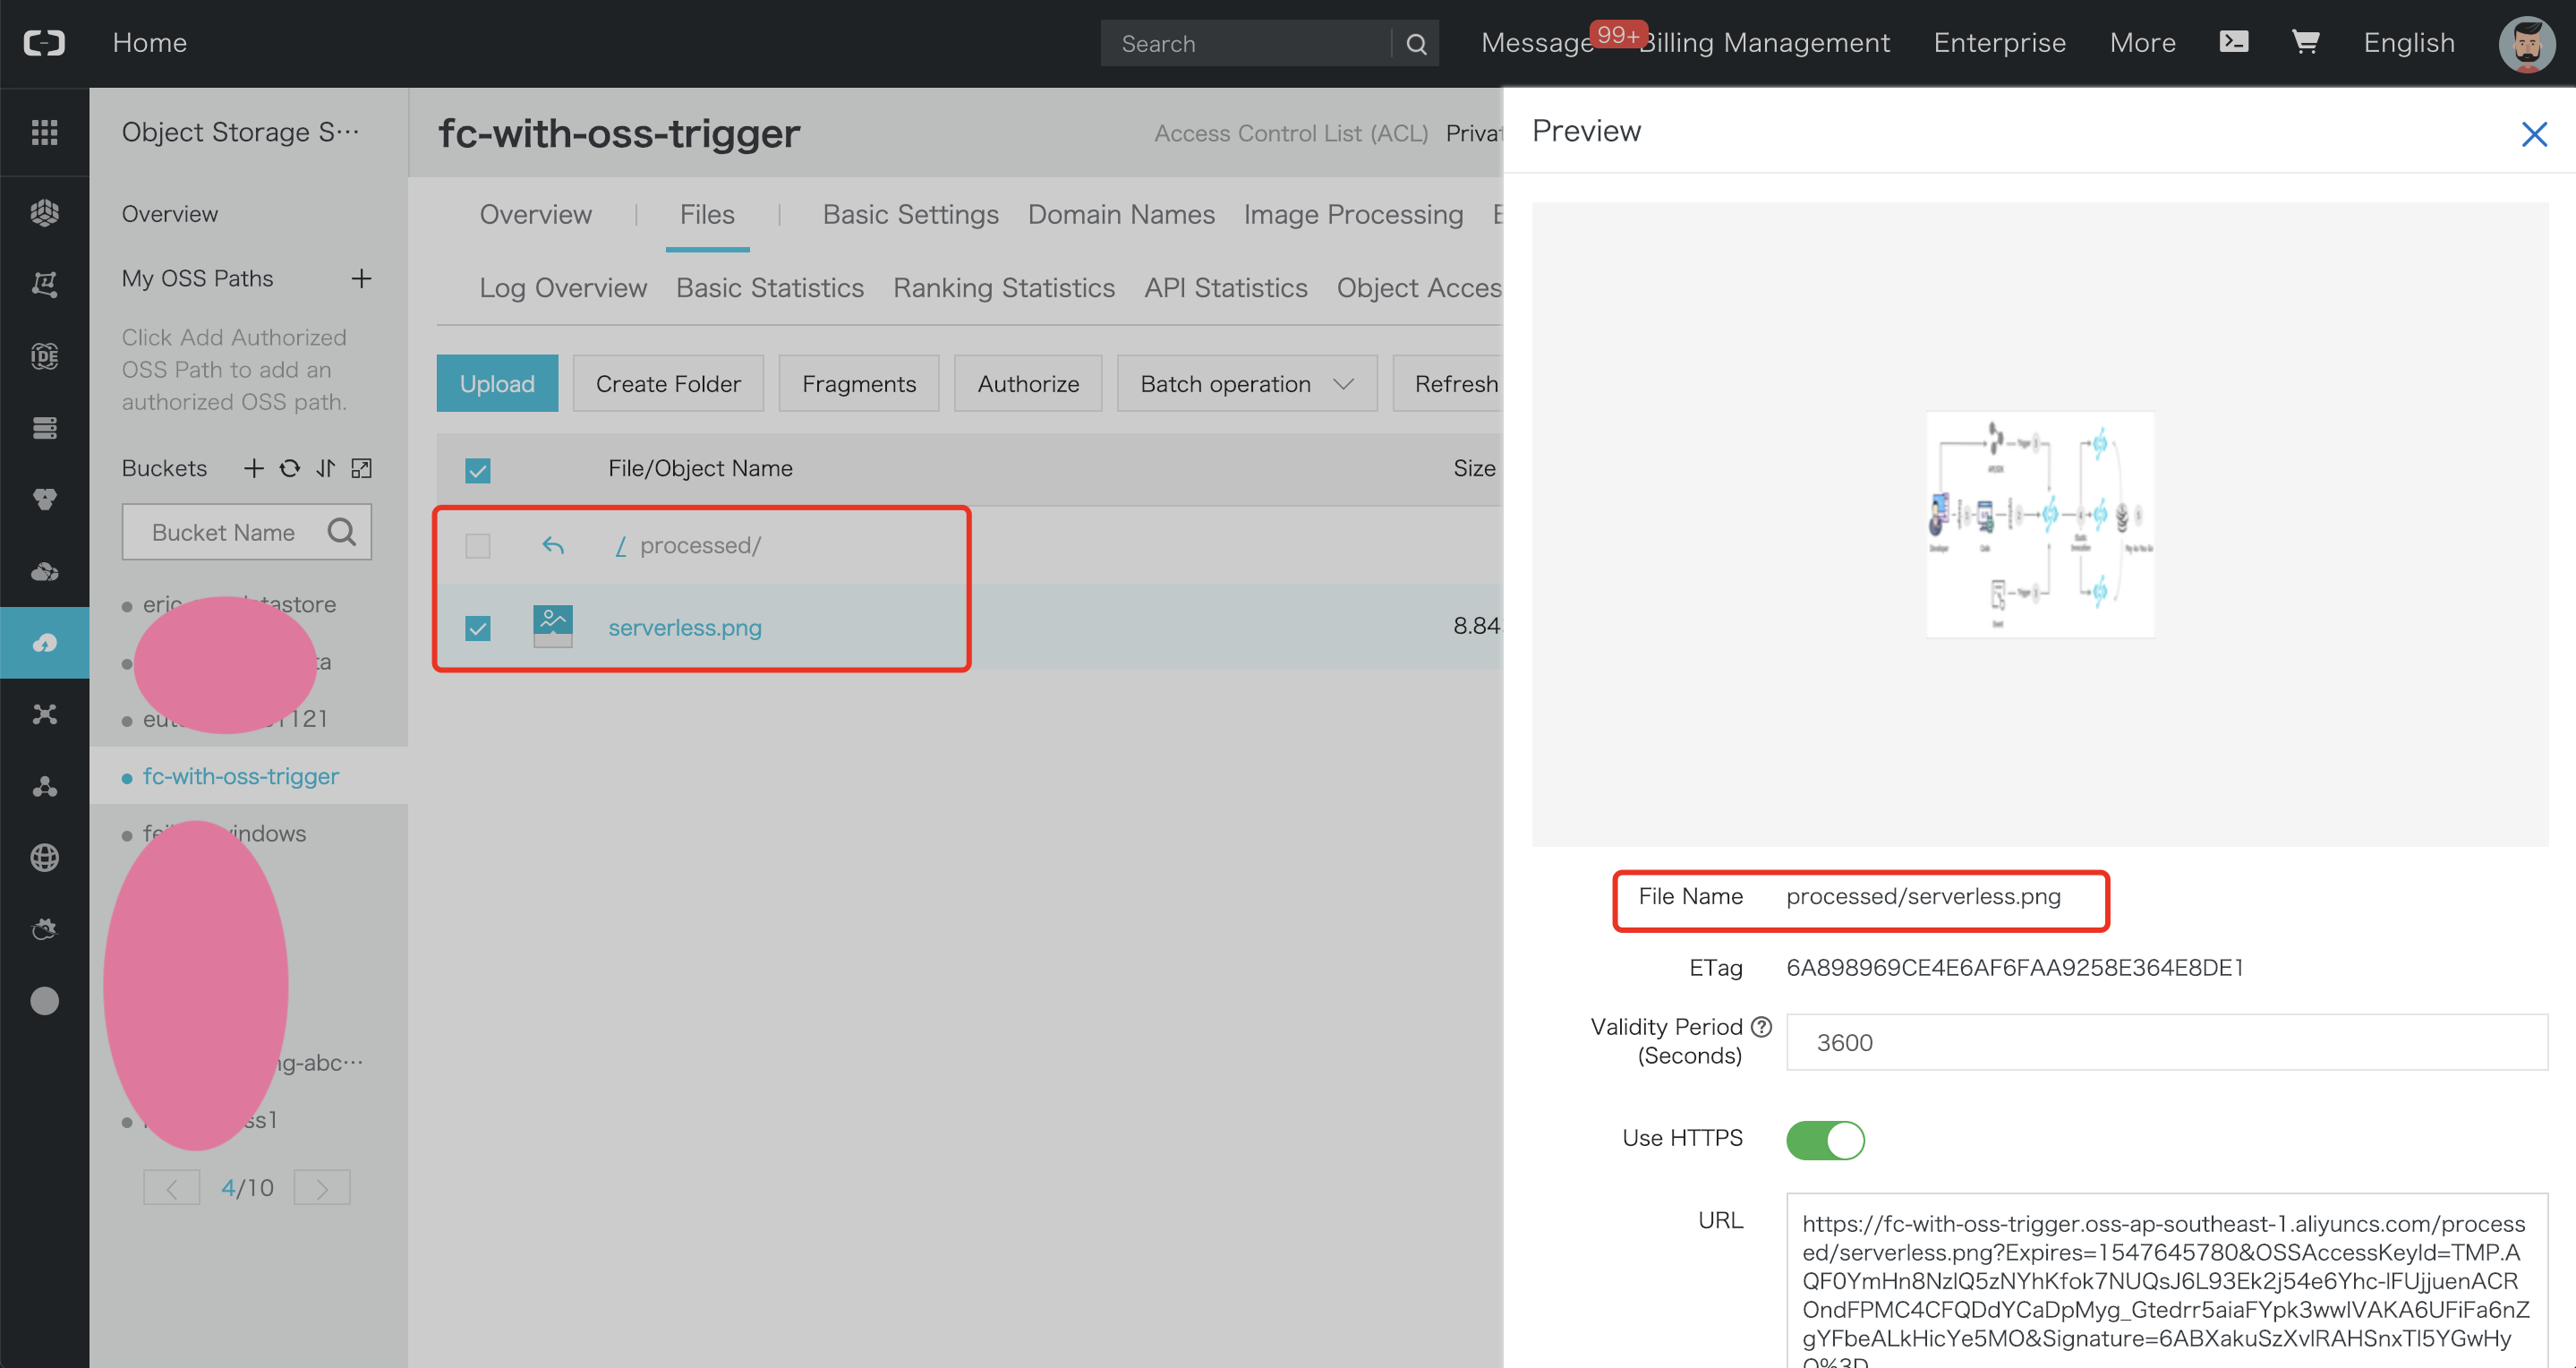Image resolution: width=2576 pixels, height=1368 pixels.
Task: Click the grid view toggle icon in Buckets
Action: coord(362,468)
